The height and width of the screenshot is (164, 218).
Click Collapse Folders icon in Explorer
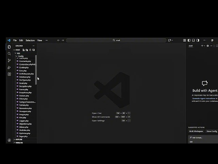coord(33,50)
